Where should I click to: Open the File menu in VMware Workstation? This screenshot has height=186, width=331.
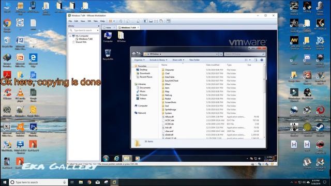70,21
